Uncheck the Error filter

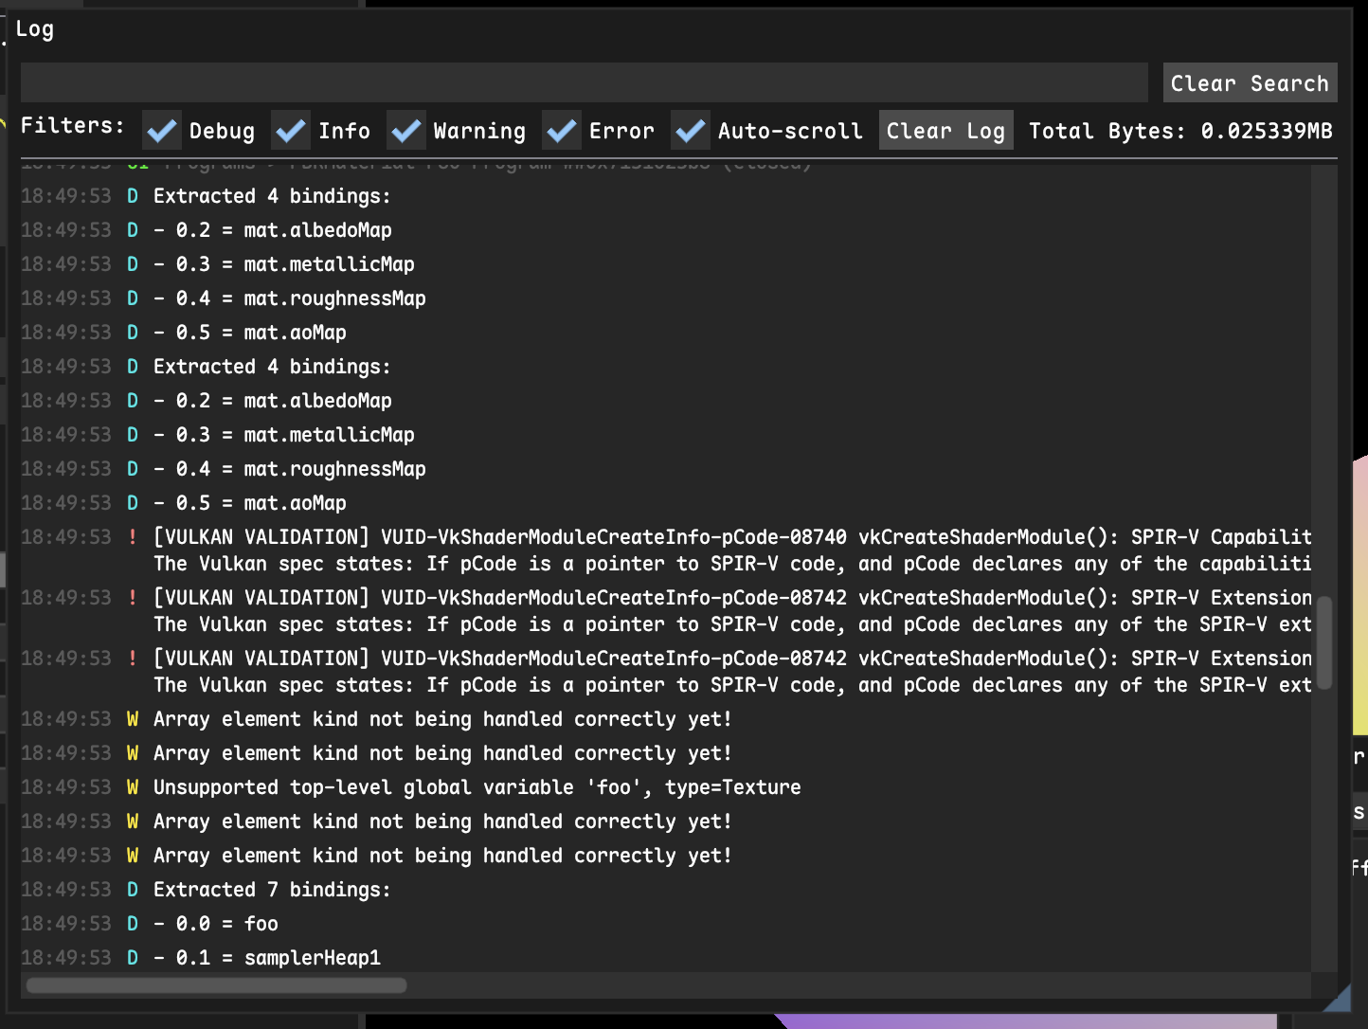(x=561, y=130)
